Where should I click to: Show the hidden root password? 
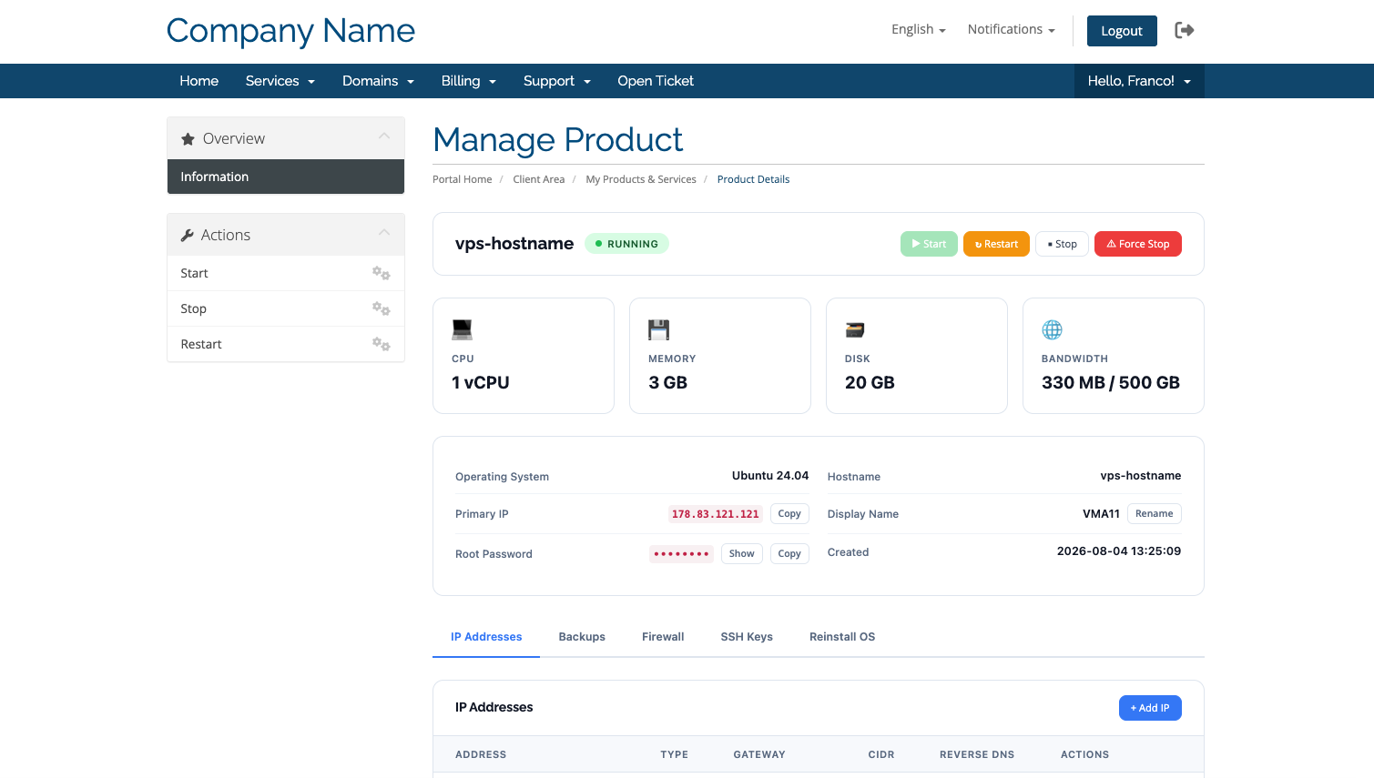(x=742, y=553)
